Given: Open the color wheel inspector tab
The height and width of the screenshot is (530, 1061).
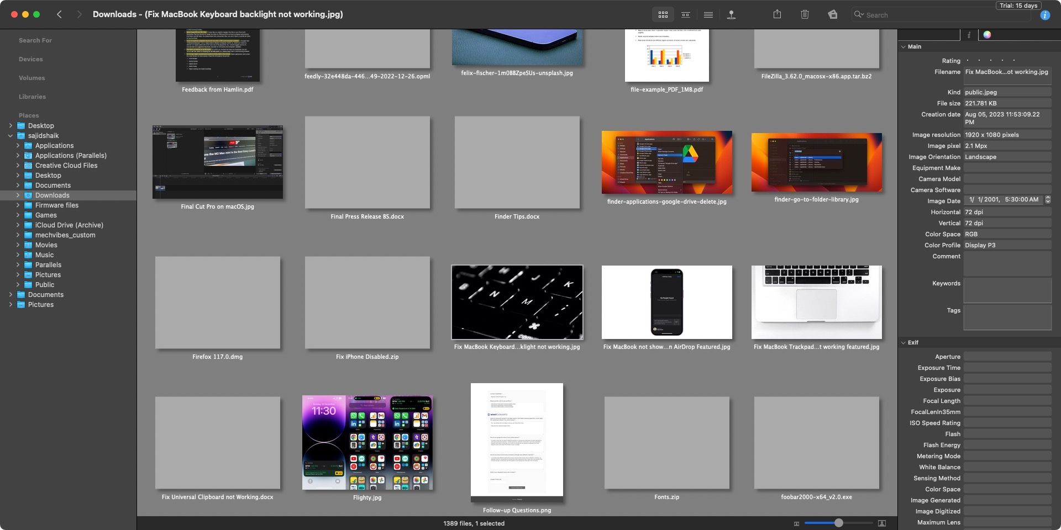Looking at the screenshot, I should click(987, 34).
